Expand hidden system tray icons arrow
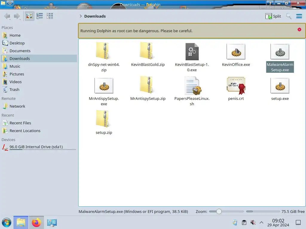This screenshot has width=306, height=229. [261, 222]
